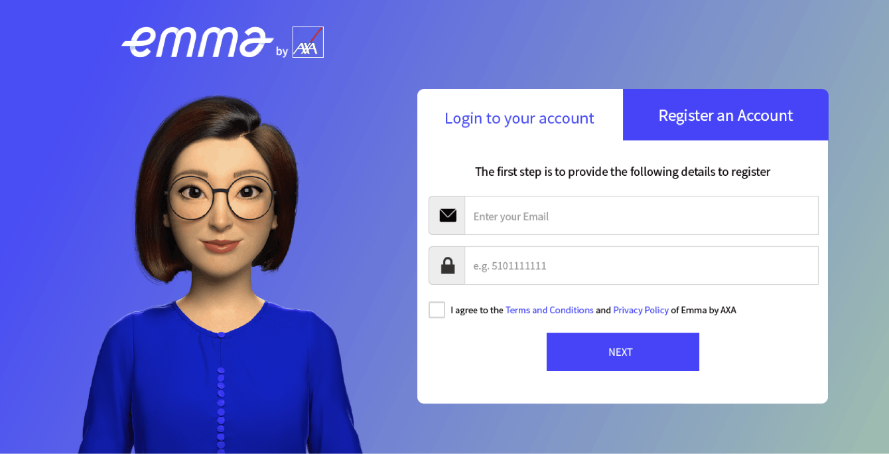The width and height of the screenshot is (889, 454).
Task: Click the small "by" text near the logo
Action: click(x=282, y=51)
